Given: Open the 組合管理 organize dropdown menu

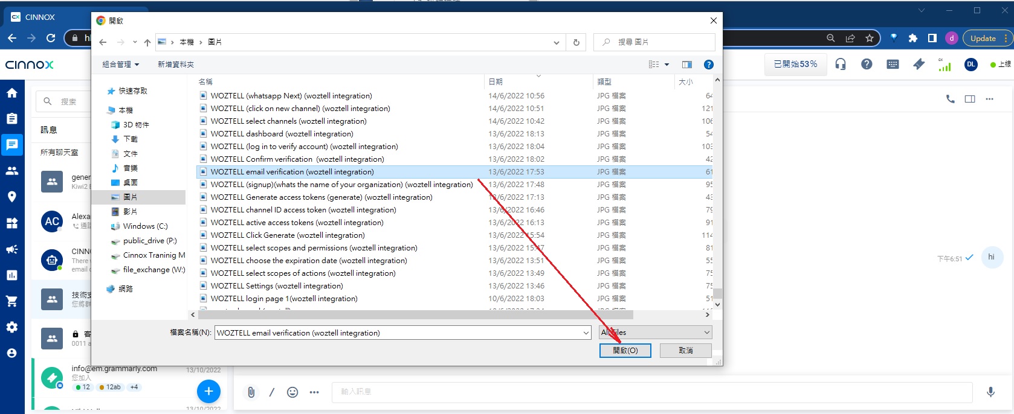Looking at the screenshot, I should (120, 65).
